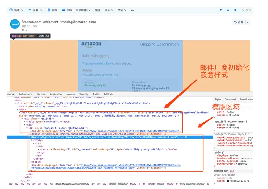Open the Event Listeners pane tab

point(246,99)
